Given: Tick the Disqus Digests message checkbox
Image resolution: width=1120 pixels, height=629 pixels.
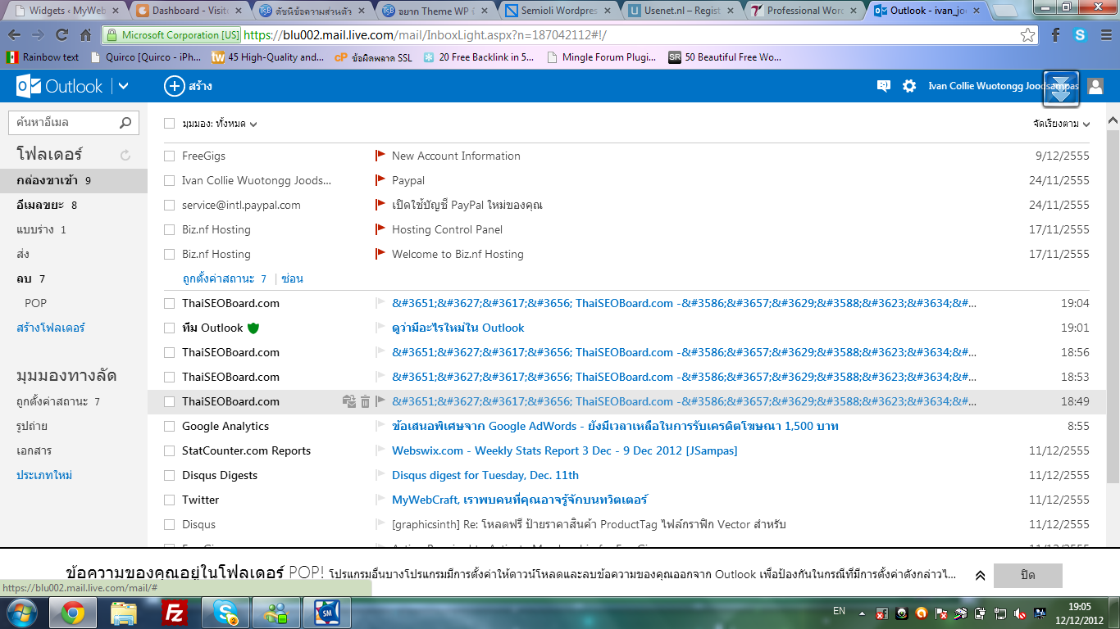Looking at the screenshot, I should click(169, 475).
